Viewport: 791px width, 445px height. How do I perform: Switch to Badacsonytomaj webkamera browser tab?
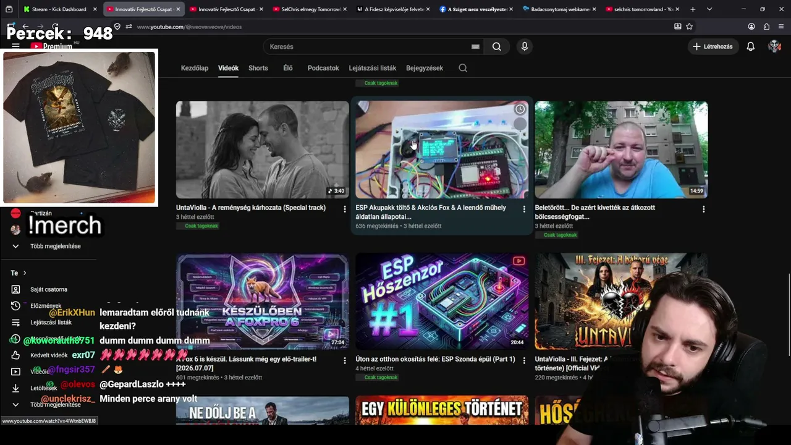pos(558,9)
